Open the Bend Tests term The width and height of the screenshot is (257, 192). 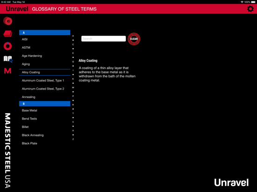[x=45, y=119]
